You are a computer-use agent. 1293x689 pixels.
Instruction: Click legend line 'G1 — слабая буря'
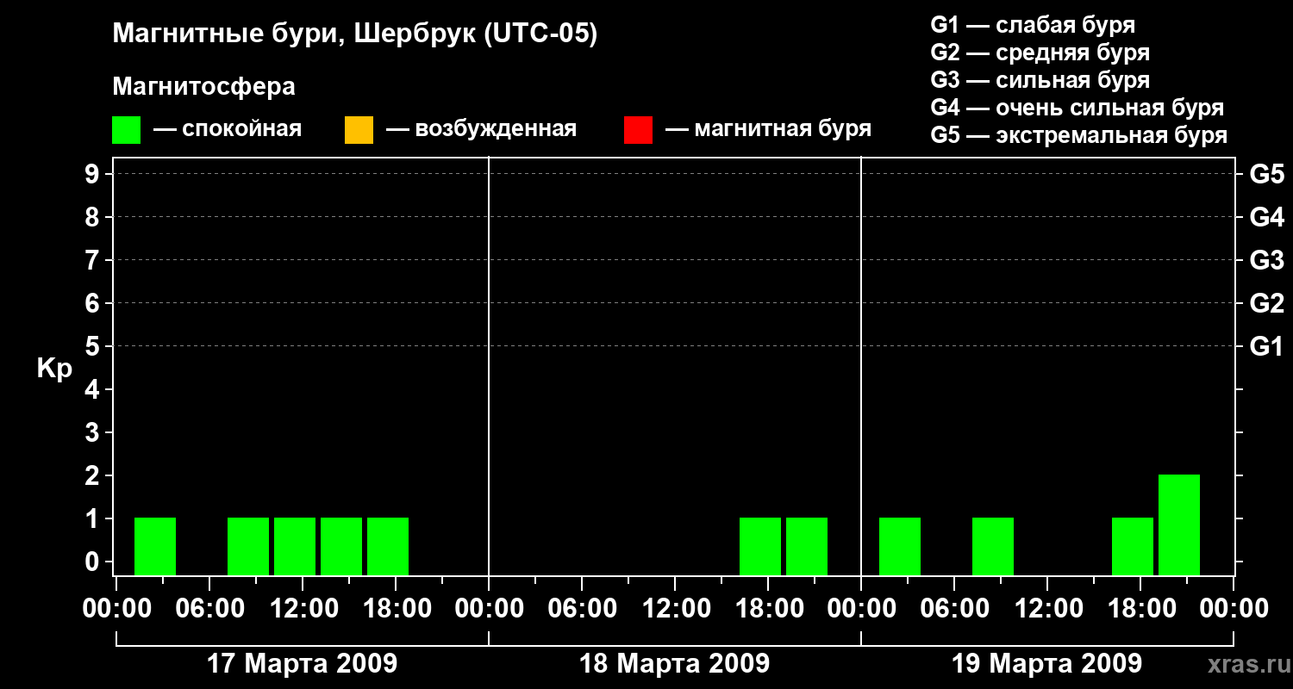point(1033,25)
